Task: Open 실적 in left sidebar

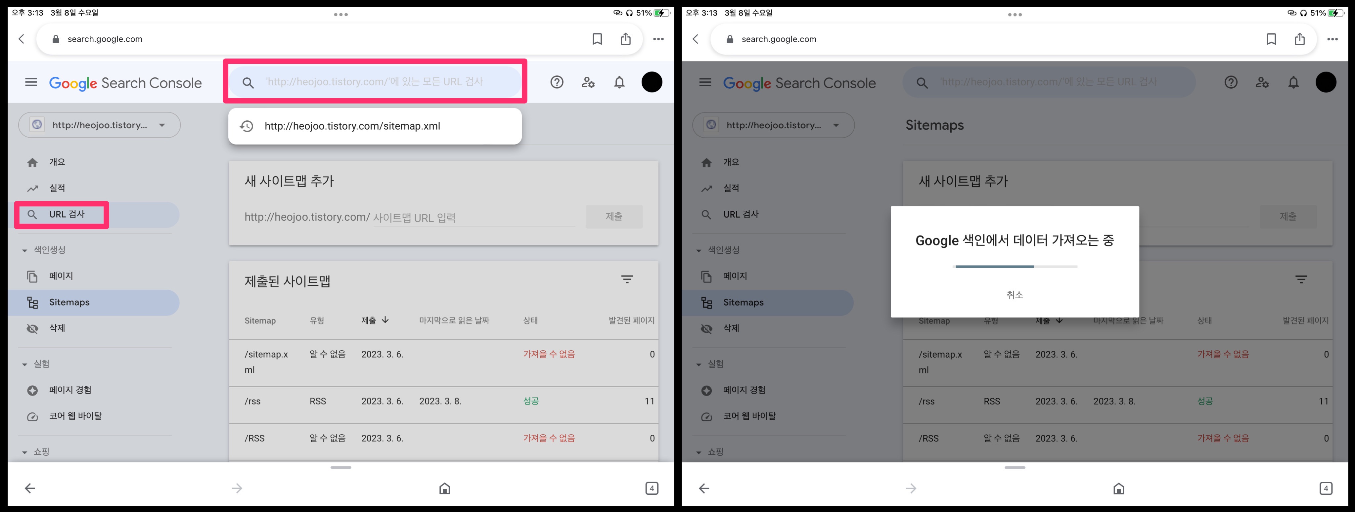Action: 57,188
